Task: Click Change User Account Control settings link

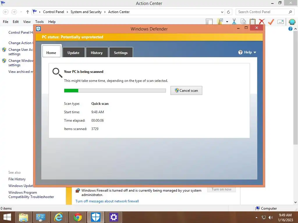Action: (x=21, y=52)
